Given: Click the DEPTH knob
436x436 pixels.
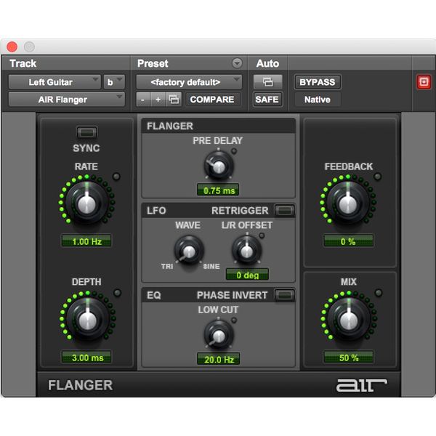Looking at the screenshot, I should 88,319.
